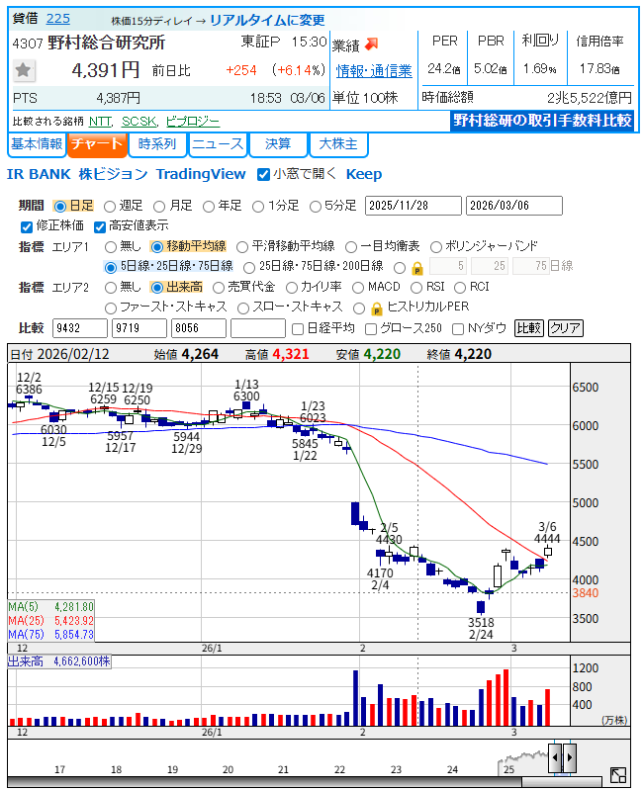Click the star favorite icon beside the price
This screenshot has width=644, height=791.
pos(25,70)
